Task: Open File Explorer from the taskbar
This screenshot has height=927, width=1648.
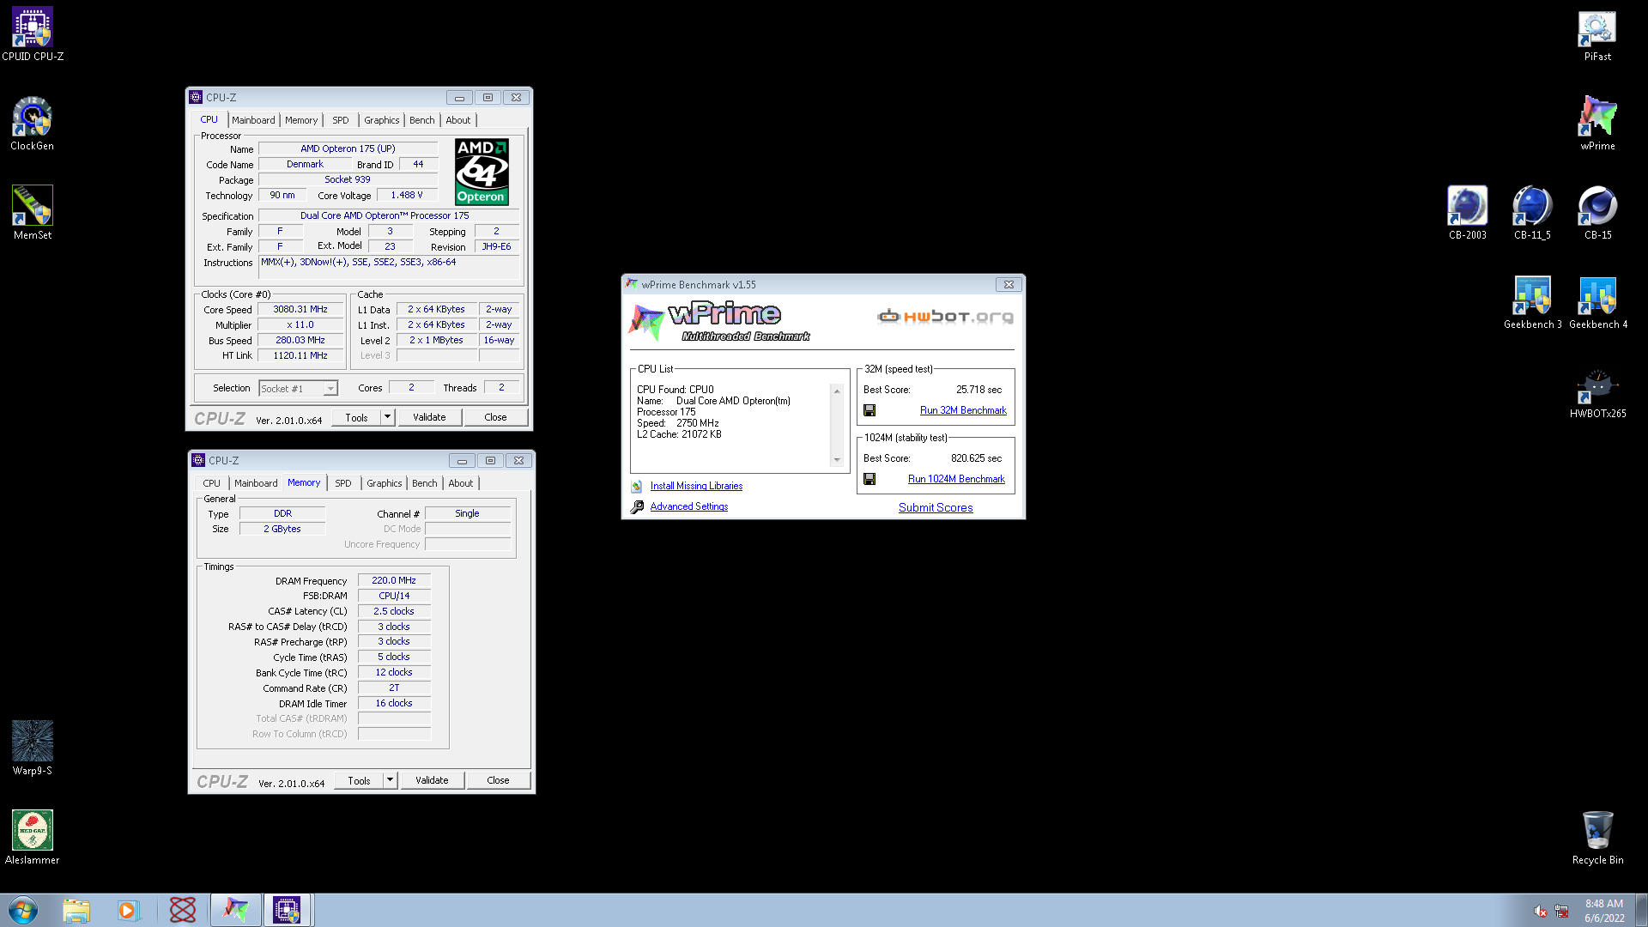Action: click(76, 910)
